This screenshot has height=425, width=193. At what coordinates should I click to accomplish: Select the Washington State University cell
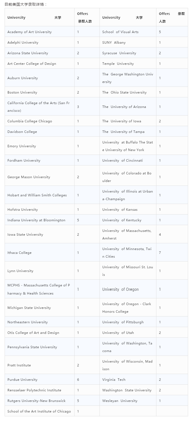pos(128,390)
